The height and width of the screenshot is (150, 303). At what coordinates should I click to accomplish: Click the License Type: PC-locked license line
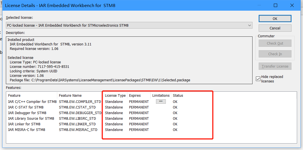coord(35,62)
